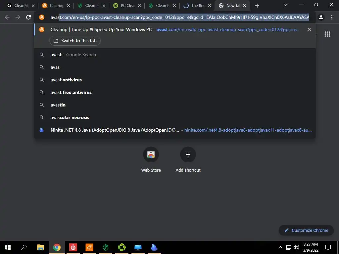Open the red power-icon app in taskbar
Viewport: 339px width, 254px height.
click(73, 247)
